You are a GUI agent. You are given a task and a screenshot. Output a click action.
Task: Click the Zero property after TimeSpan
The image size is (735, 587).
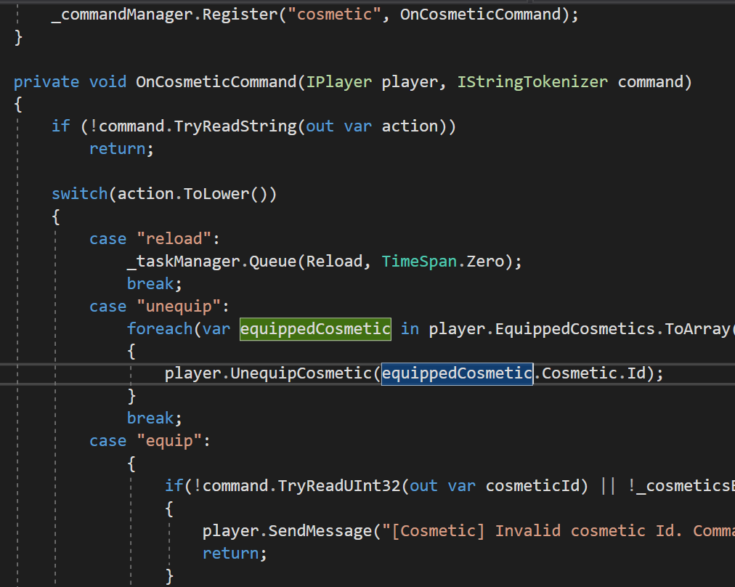[x=485, y=262]
